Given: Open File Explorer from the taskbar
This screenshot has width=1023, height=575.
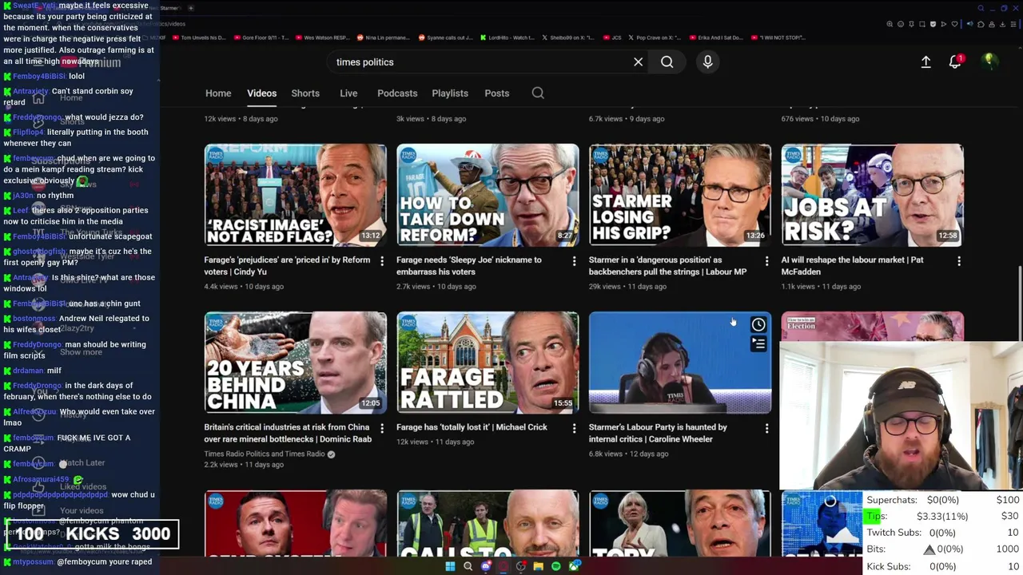Looking at the screenshot, I should pyautogui.click(x=539, y=566).
